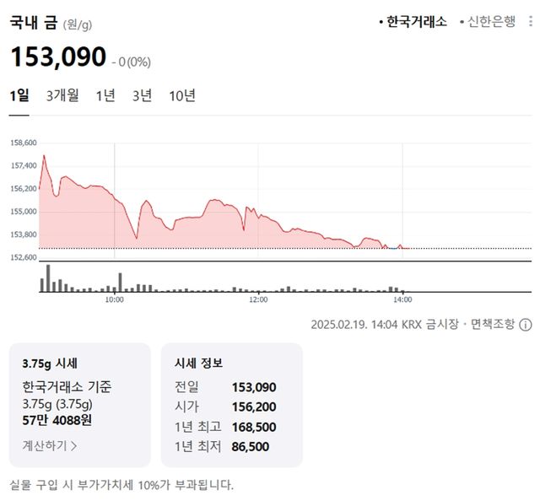Click the 시세 정보 card heading
Screen dimensions: 540x501
199,364
